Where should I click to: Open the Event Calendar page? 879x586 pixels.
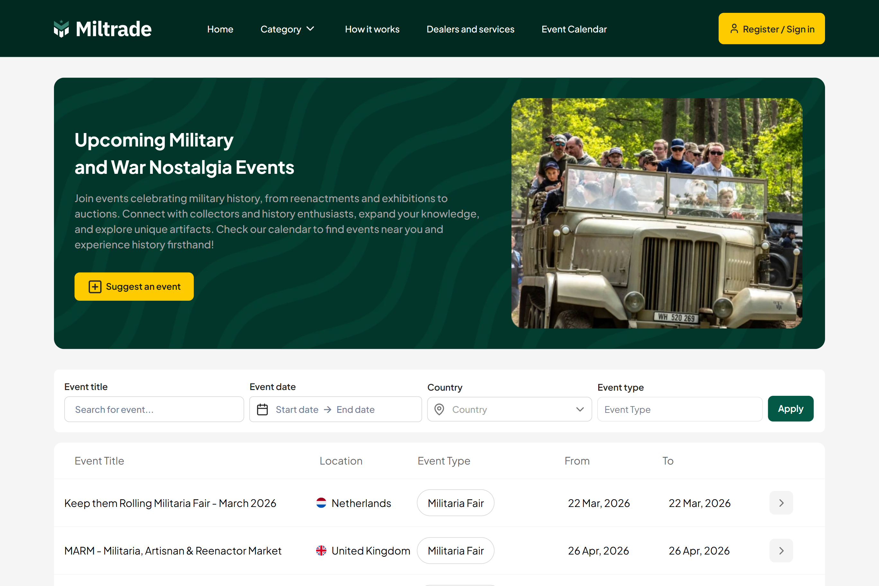(x=574, y=29)
